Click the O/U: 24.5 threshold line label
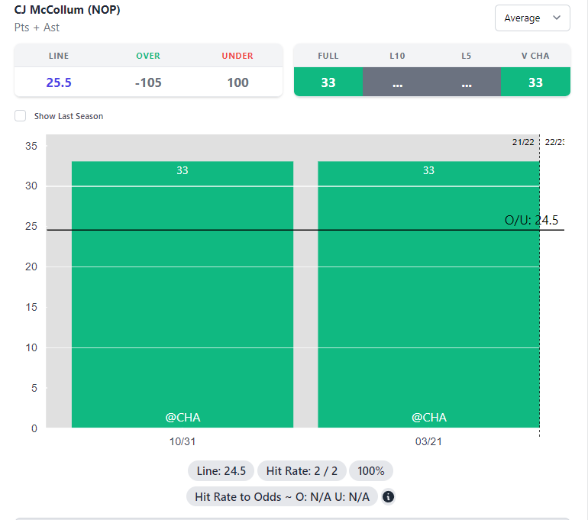Viewport: 588px width, 520px height. 531,220
